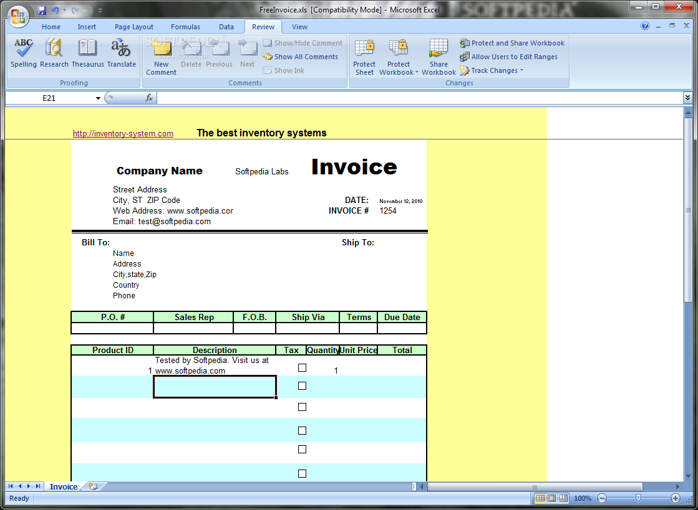Customize the Quick Access Toolbar dropdown
Image resolution: width=698 pixels, height=510 pixels.
(x=100, y=10)
